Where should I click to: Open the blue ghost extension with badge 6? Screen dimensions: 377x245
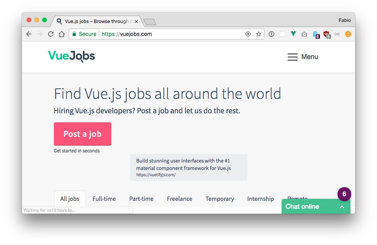316,35
